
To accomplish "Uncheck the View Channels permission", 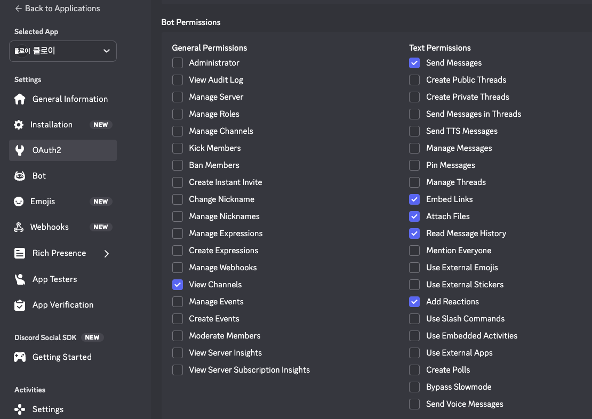I will point(178,285).
